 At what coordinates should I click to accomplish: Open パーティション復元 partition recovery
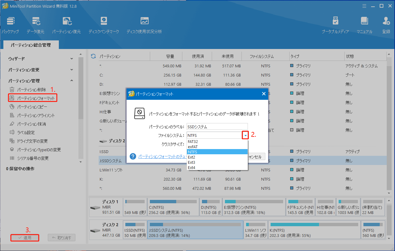66,25
